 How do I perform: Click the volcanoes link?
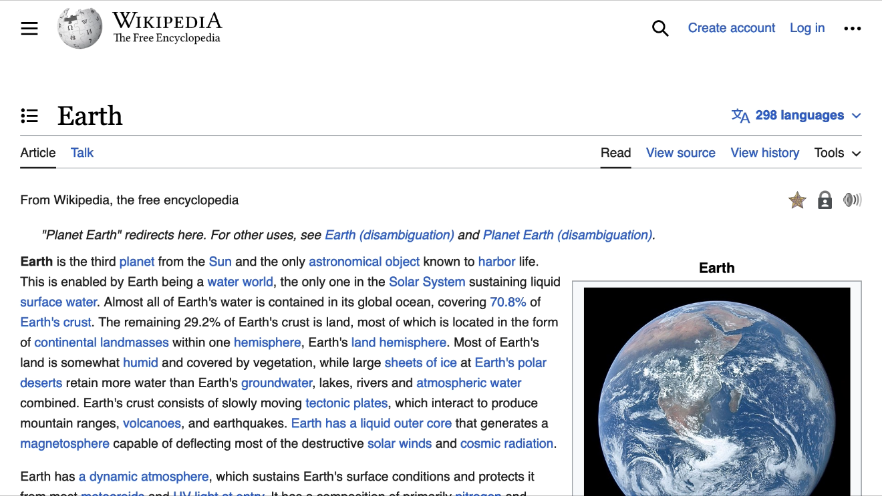click(152, 423)
